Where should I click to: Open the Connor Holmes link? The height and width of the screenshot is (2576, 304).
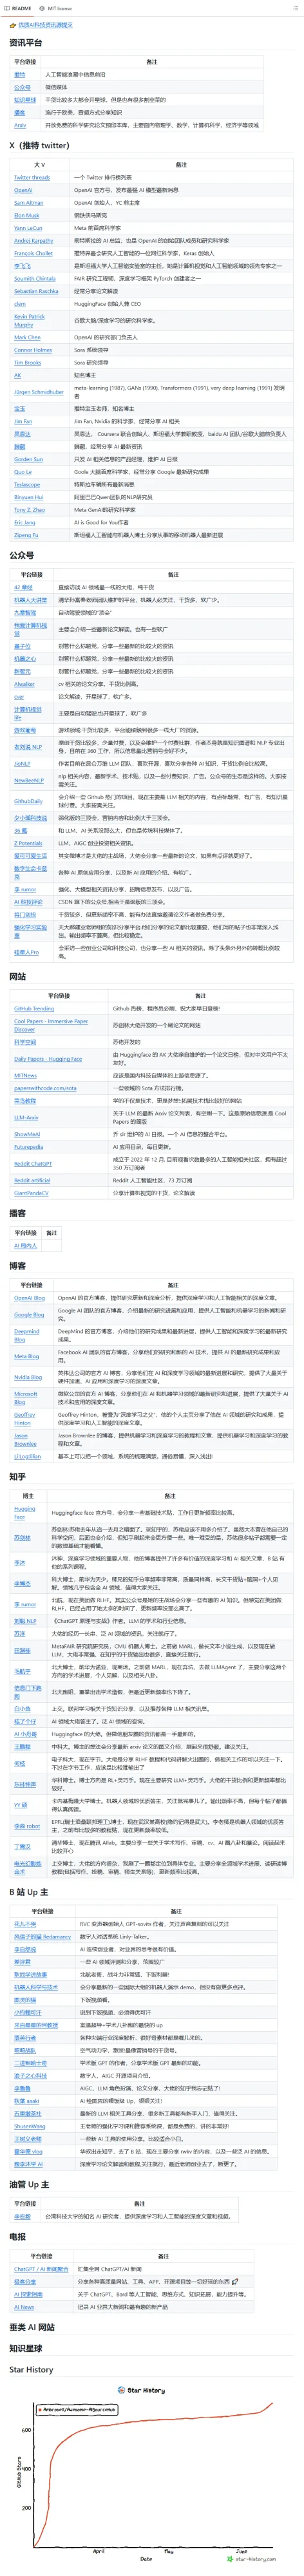pyautogui.click(x=33, y=350)
